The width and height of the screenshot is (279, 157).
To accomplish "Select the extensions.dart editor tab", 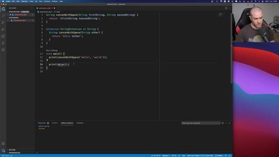I will tap(46, 8).
